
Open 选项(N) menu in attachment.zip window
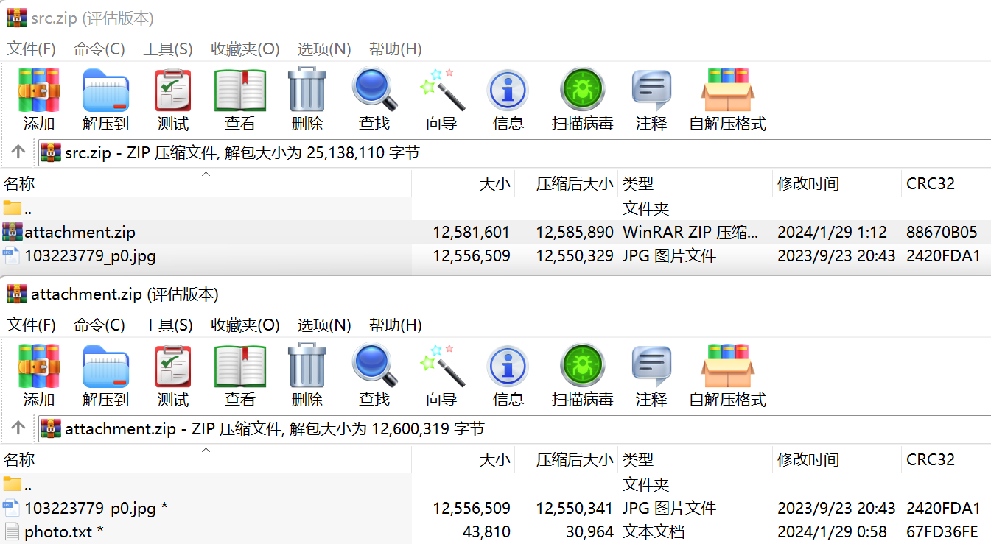click(x=323, y=325)
